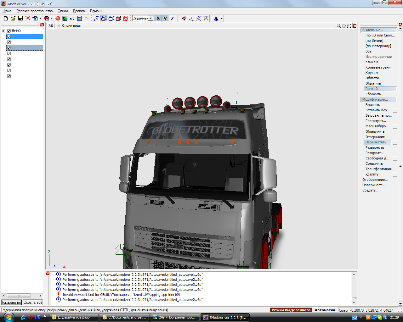Image resolution: width=403 pixels, height=322 pixels.
Task: Select the Отзеркалить modify command
Action: coord(376,137)
